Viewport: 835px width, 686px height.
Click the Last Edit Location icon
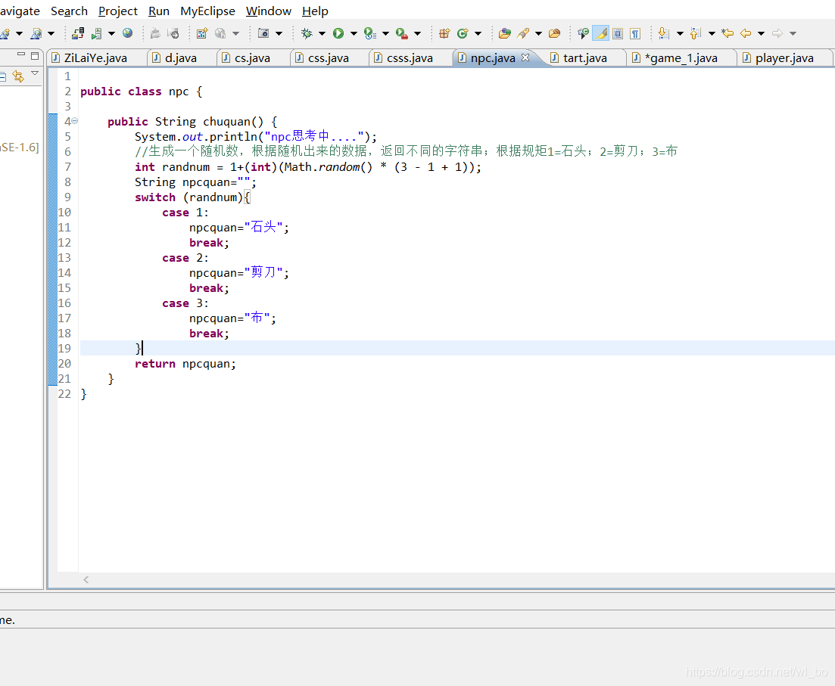tap(728, 33)
